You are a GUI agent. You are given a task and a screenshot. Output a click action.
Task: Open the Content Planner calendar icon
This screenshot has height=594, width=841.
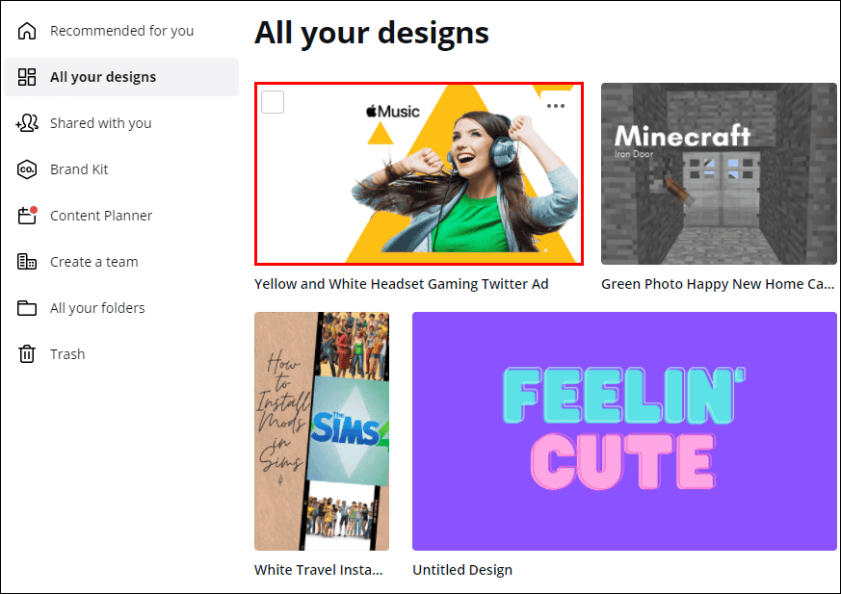(x=29, y=215)
